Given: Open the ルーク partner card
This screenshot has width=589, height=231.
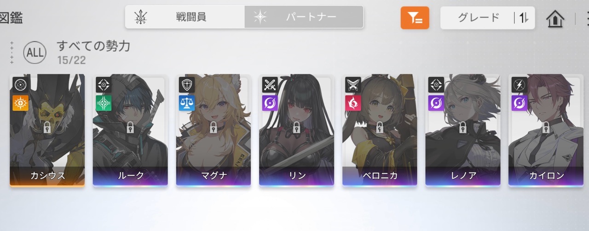Looking at the screenshot, I should click(x=130, y=131).
